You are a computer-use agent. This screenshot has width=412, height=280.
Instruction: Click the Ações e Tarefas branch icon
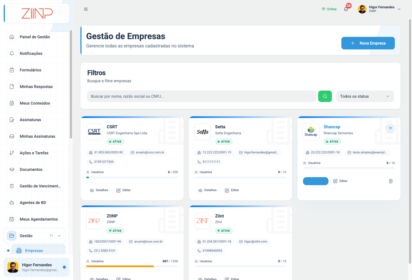(x=12, y=153)
